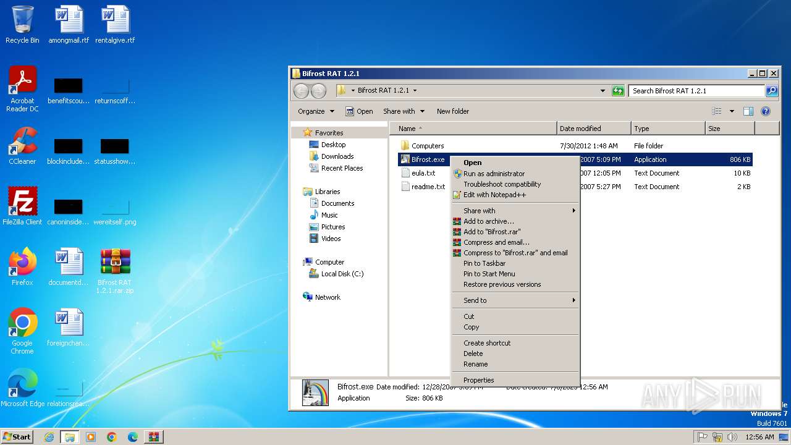
Task: Open the change view options arrow
Action: click(732, 111)
